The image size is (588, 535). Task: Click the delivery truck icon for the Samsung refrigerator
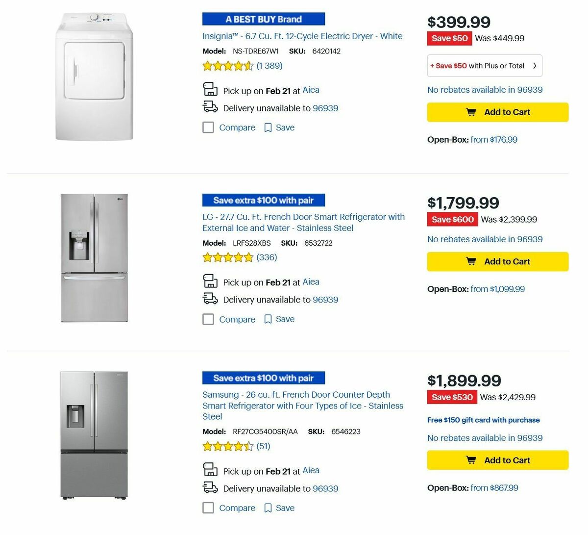(x=211, y=487)
